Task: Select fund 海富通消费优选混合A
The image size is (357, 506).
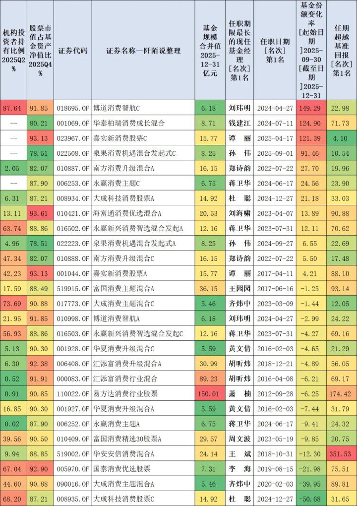Action: click(127, 213)
